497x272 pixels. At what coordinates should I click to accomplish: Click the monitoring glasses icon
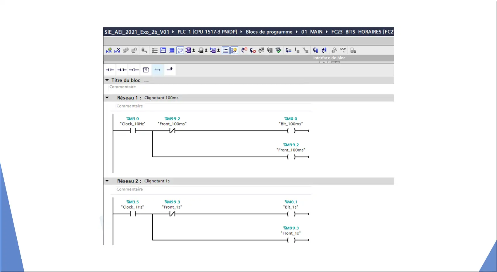pos(343,50)
